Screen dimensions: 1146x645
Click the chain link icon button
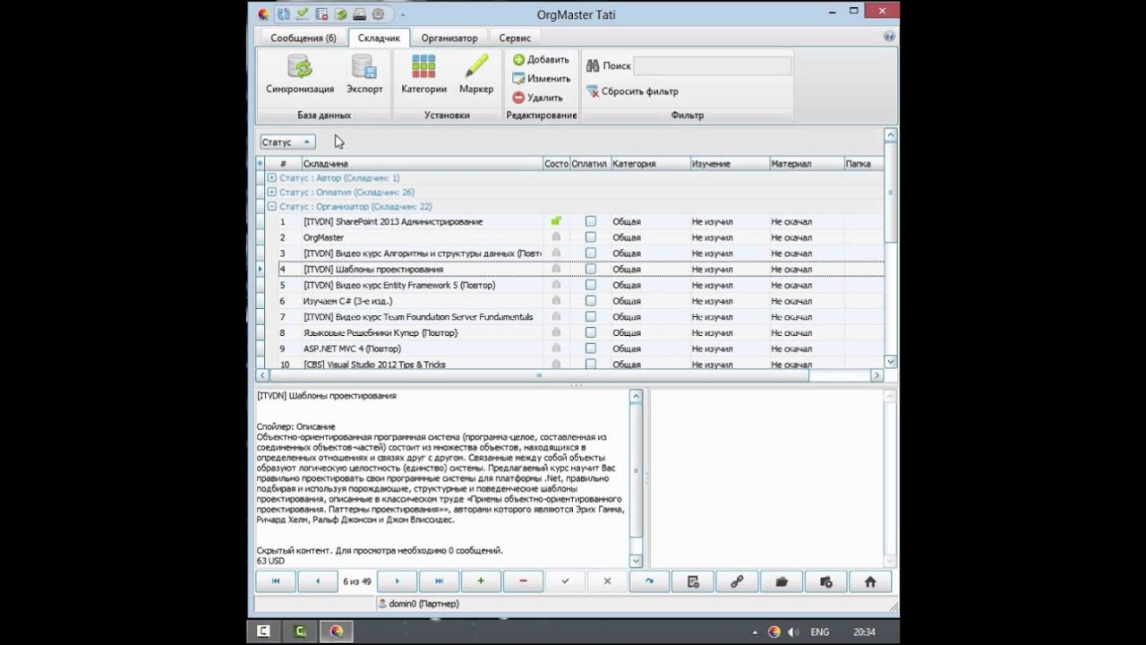[x=737, y=581]
